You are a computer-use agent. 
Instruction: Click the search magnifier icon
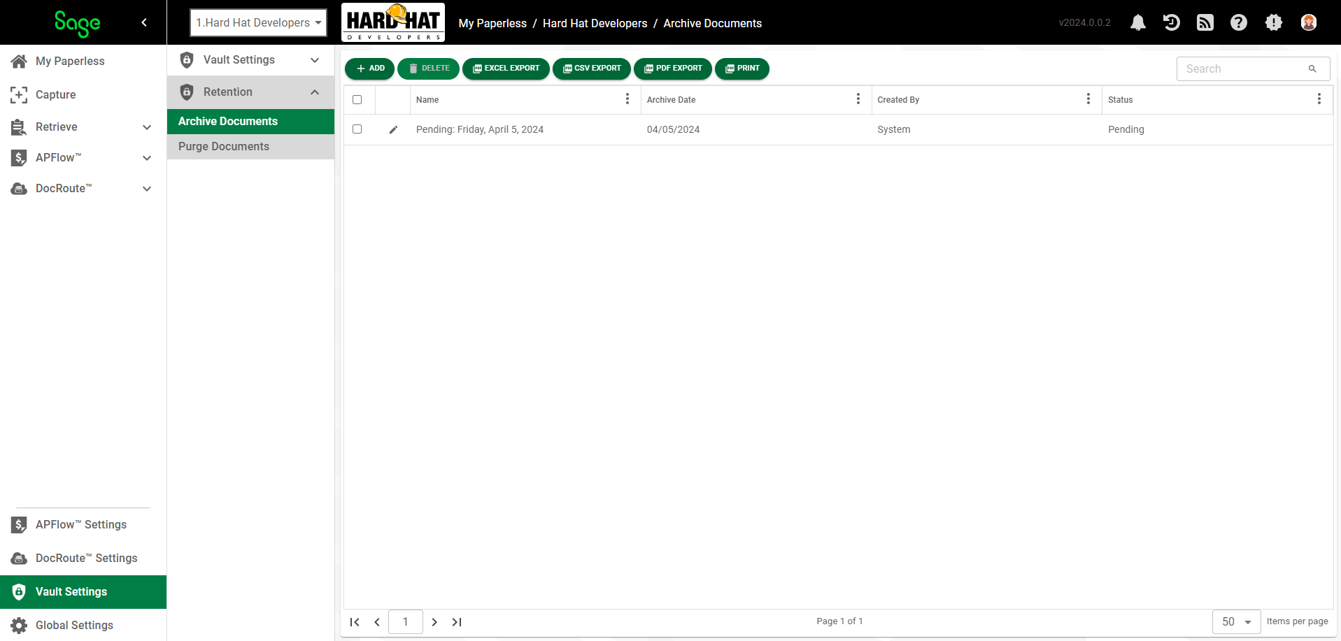[1312, 69]
